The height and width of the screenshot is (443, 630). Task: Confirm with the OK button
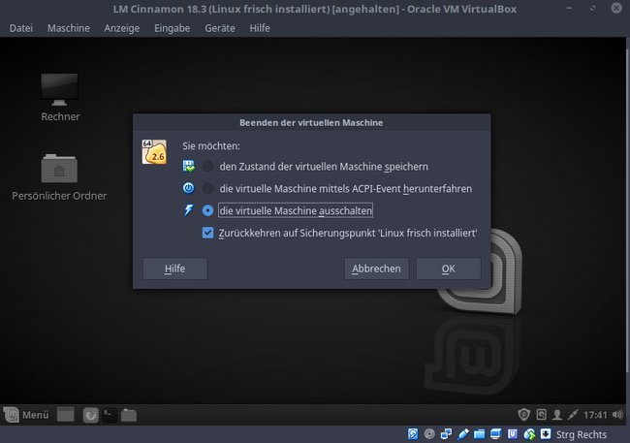449,269
